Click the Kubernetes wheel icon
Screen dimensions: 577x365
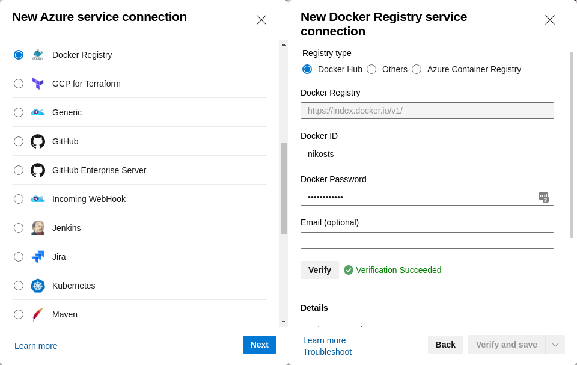click(x=38, y=286)
